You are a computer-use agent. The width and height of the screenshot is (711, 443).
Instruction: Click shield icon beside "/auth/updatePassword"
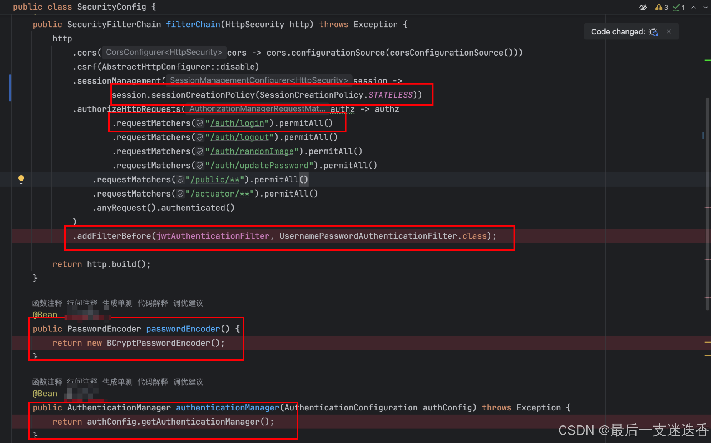[x=200, y=166]
